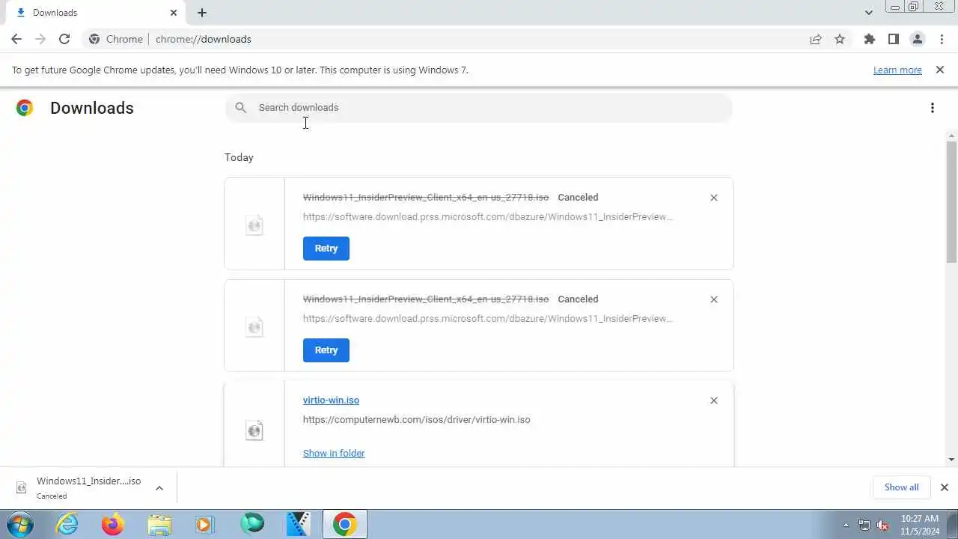Show virtio-win.iso in folder

(334, 453)
